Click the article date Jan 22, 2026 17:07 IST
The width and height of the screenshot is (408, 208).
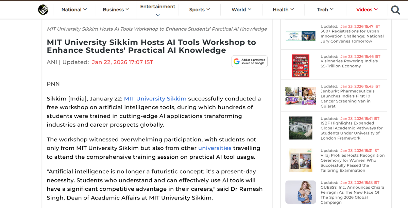point(122,62)
